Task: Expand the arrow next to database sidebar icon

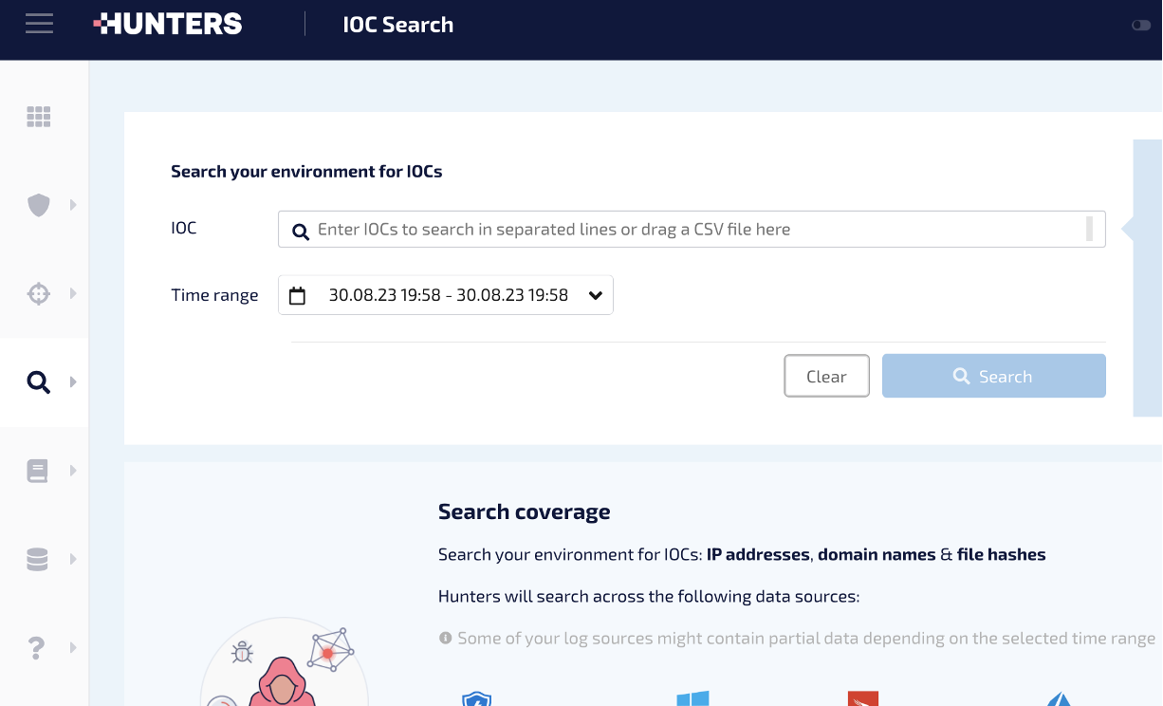Action: coord(73,560)
